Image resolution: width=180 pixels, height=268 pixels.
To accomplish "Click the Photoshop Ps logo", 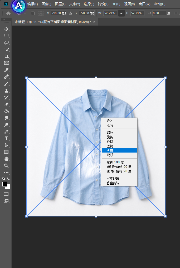I will coord(6,4).
